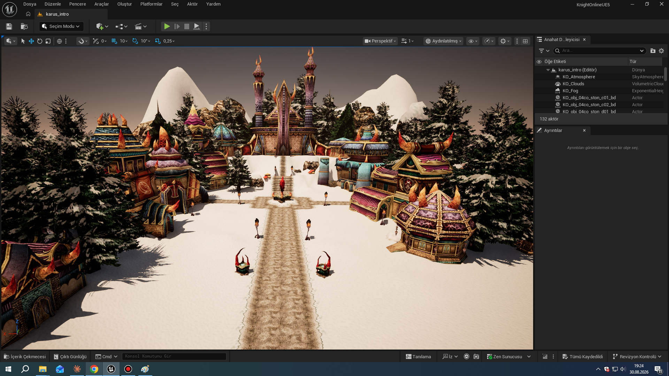Open the Perspektif viewport type dropdown
The image size is (669, 376).
(380, 41)
